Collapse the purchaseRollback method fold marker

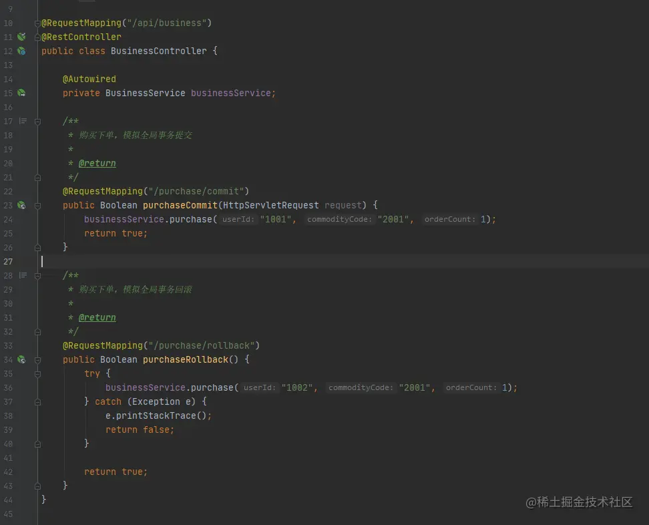(37, 360)
